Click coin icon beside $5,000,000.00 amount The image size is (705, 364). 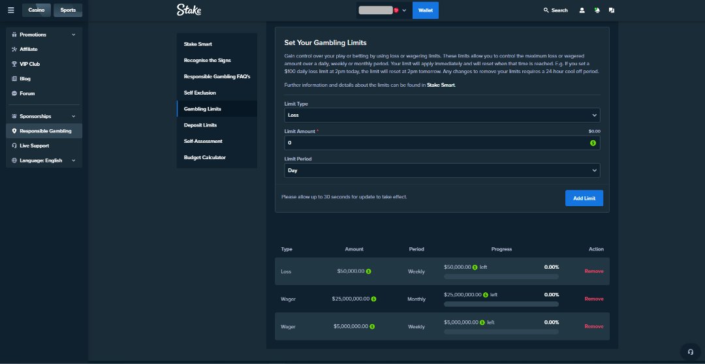372,327
